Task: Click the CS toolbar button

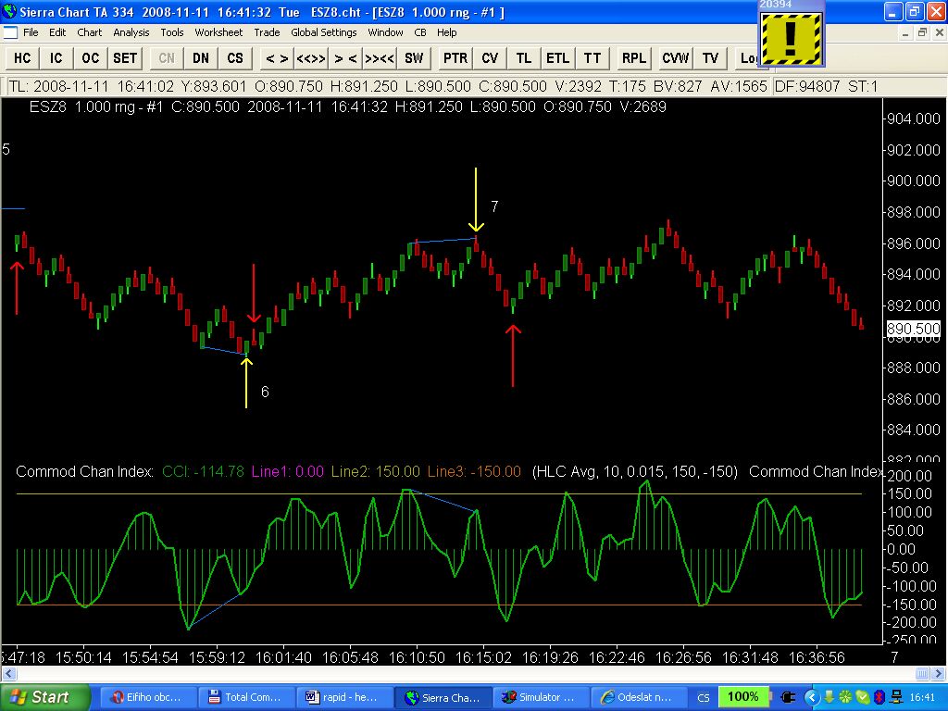Action: point(235,58)
